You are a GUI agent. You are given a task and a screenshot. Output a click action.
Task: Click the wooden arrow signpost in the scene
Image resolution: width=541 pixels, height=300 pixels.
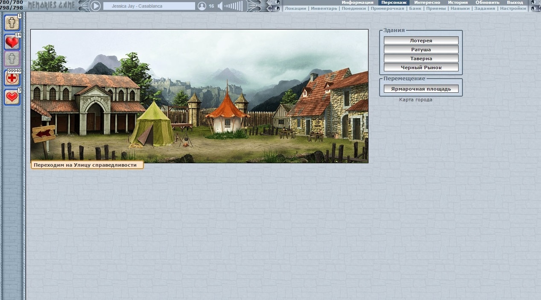[44, 134]
